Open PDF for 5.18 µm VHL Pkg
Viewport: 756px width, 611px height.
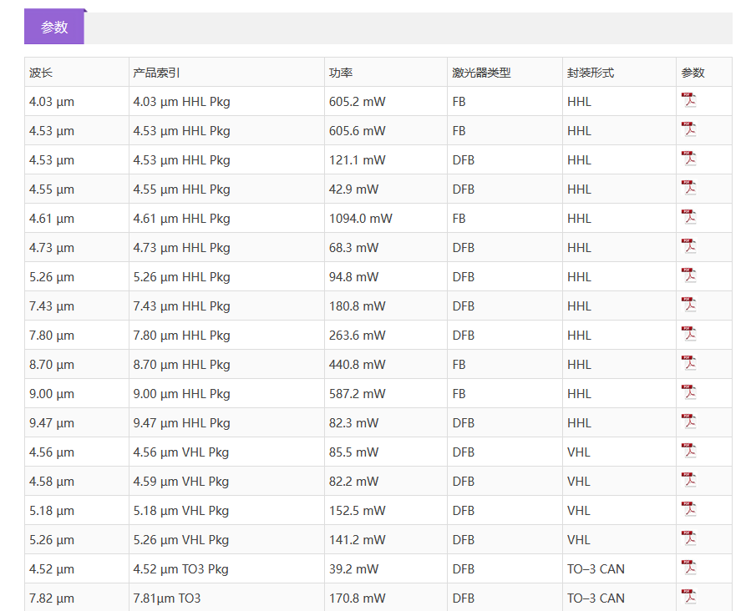[689, 510]
